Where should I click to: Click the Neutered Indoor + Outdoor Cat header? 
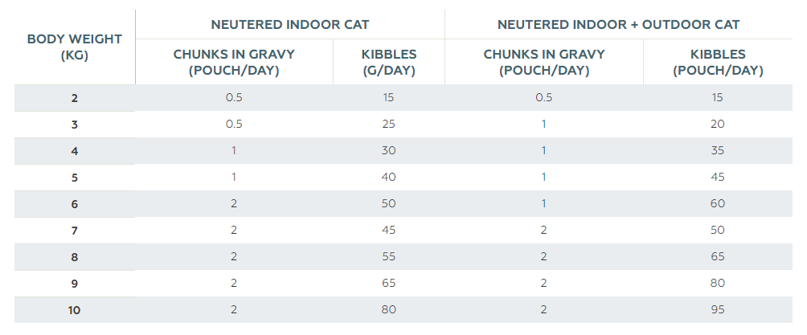pos(618,25)
